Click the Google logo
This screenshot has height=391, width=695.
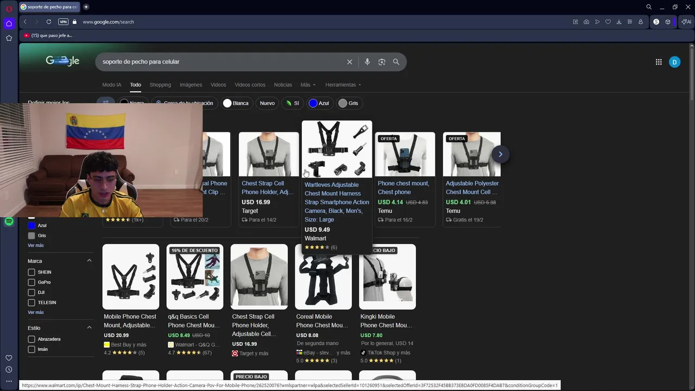click(x=62, y=61)
